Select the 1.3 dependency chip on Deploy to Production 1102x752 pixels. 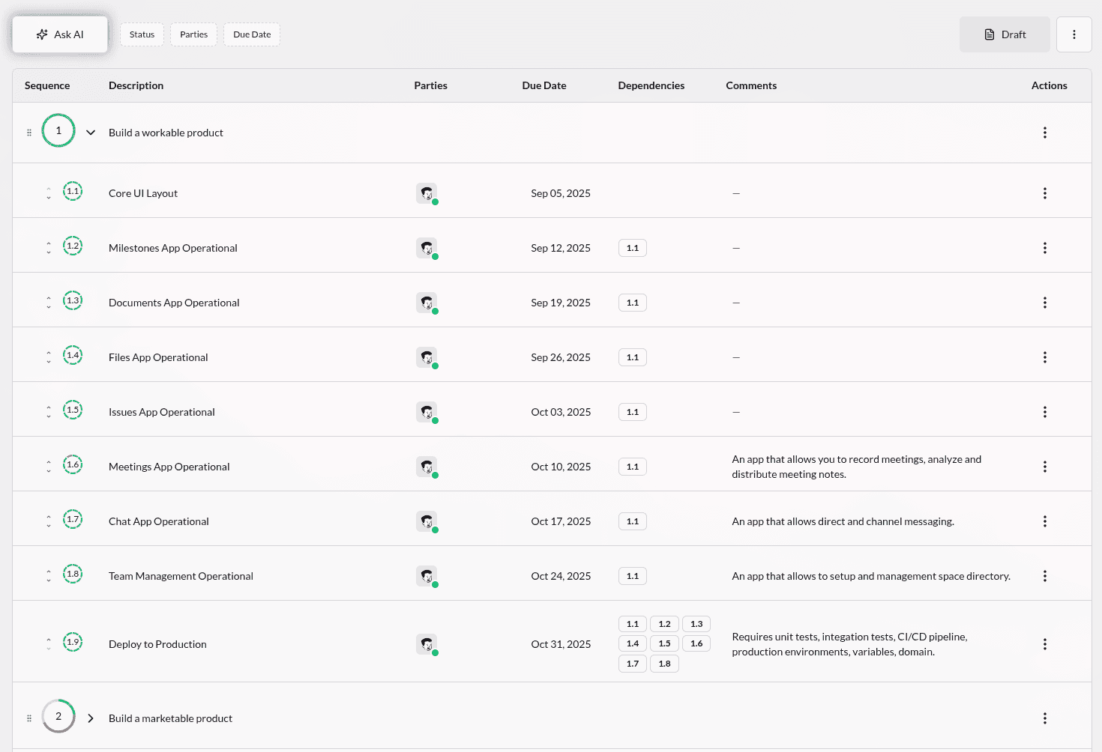click(x=696, y=623)
